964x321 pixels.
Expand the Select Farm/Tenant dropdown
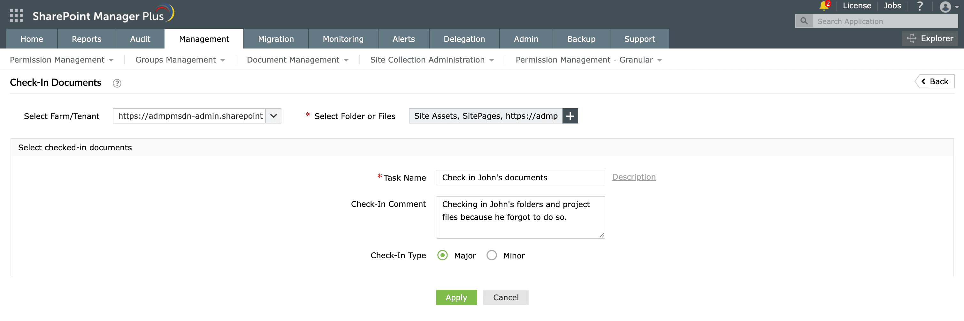coord(273,116)
